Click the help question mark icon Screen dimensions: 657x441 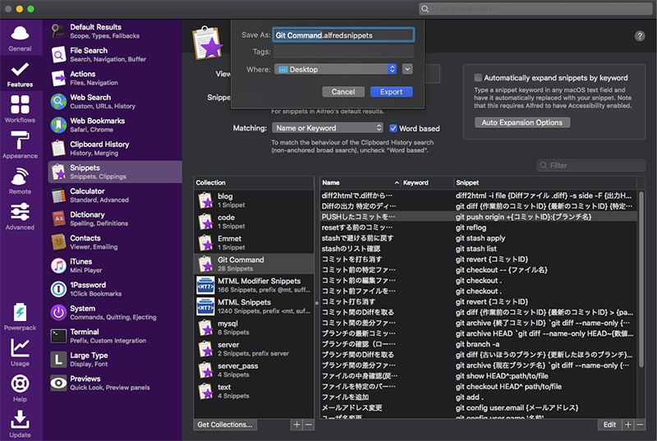(x=640, y=36)
